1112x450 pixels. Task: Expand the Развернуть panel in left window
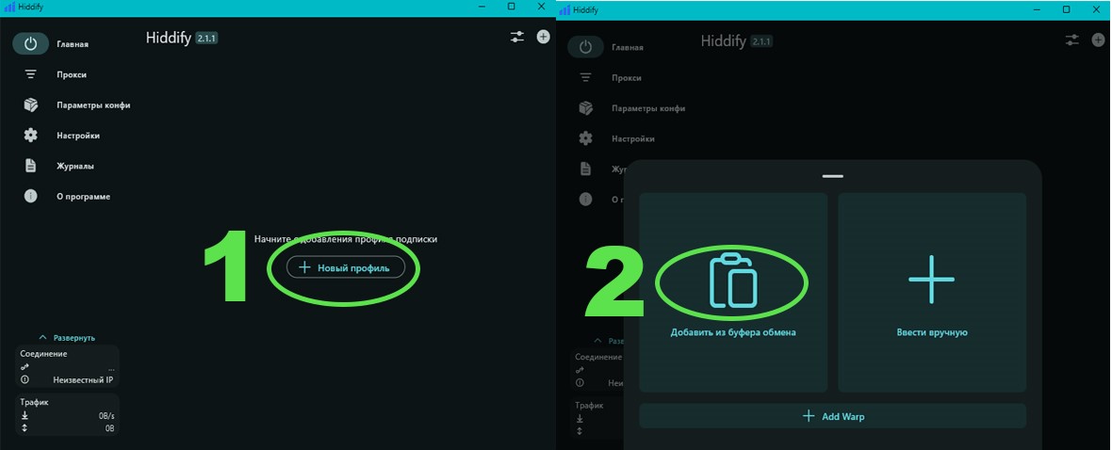tap(66, 337)
